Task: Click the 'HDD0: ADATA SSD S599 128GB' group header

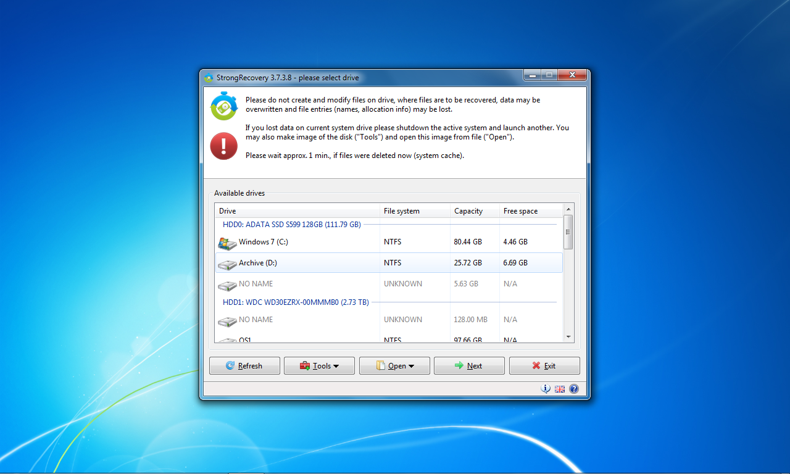Action: 291,225
